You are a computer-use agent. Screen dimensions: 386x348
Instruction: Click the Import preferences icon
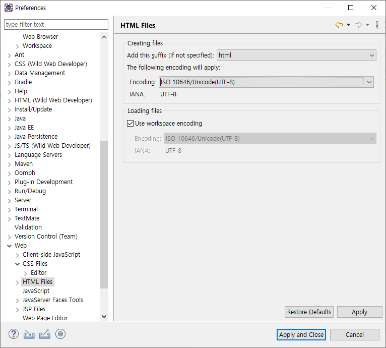pyautogui.click(x=29, y=334)
